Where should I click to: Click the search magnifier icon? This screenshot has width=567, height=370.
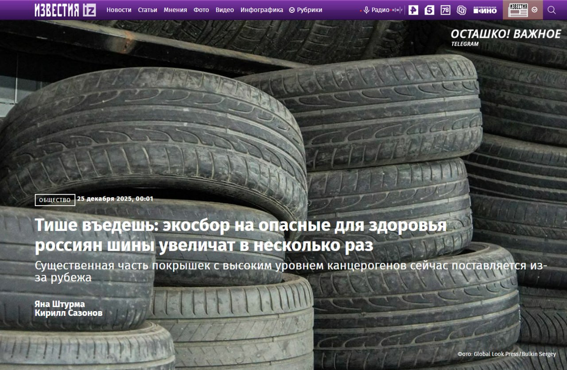point(551,10)
